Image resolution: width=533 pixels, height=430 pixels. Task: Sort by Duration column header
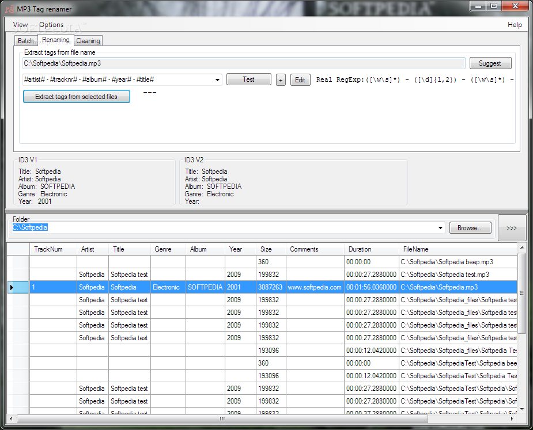(x=372, y=249)
